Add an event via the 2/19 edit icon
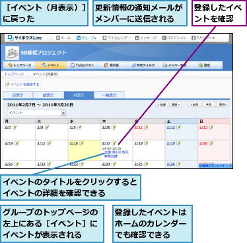Screen dimensions: 247x243 click(x=179, y=143)
